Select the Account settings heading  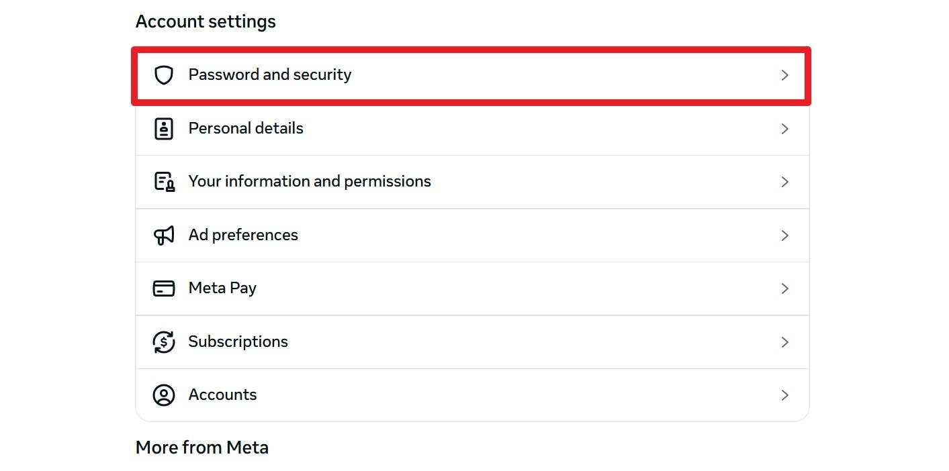click(x=206, y=21)
